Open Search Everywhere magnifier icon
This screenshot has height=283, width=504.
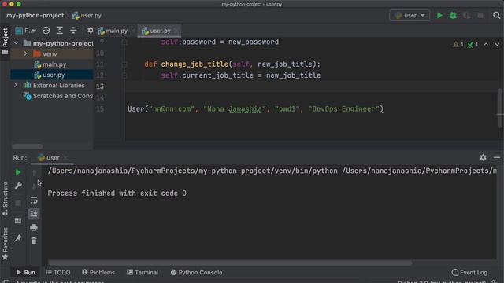coord(496,16)
